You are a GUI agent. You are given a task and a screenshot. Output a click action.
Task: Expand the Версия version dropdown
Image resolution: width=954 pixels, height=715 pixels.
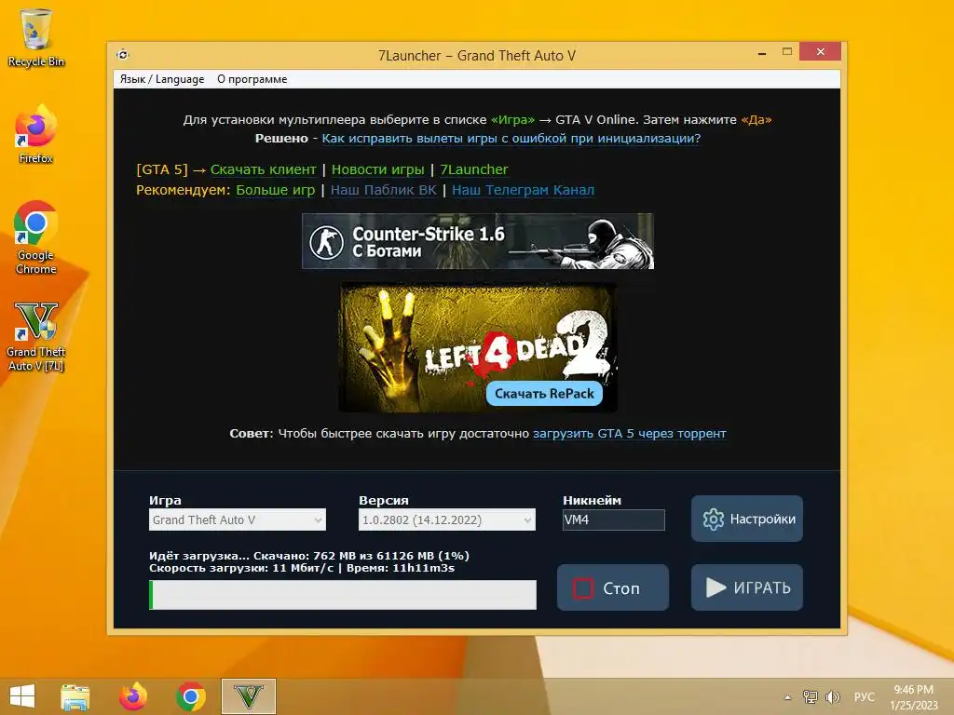pos(447,519)
